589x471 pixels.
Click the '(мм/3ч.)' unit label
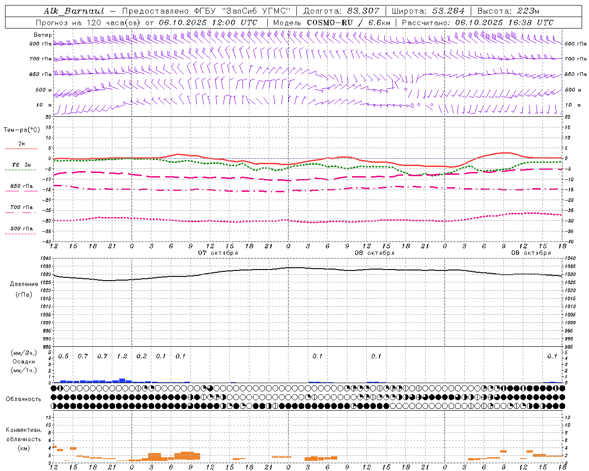click(x=24, y=353)
